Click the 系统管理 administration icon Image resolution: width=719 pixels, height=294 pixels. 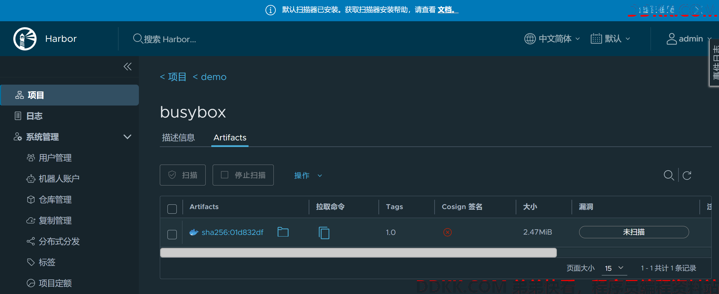(18, 137)
